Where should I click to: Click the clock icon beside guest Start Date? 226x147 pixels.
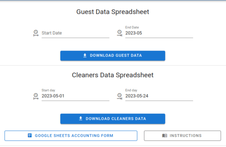click(x=36, y=33)
